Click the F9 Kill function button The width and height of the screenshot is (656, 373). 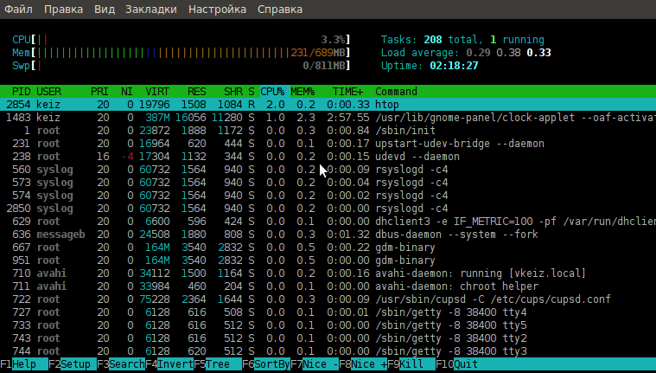click(411, 364)
